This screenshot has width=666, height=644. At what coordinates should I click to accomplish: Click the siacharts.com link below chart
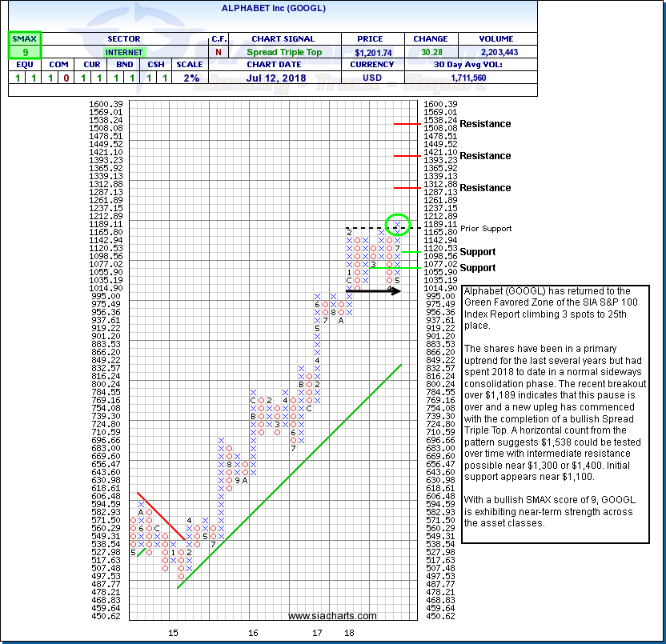pyautogui.click(x=332, y=616)
